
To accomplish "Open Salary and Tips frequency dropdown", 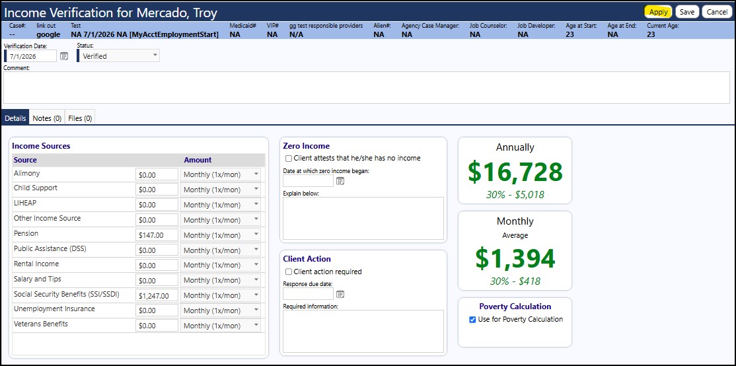I will (x=221, y=280).
